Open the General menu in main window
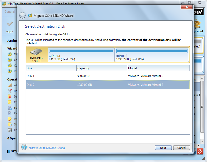The width and height of the screenshot is (207, 162). coord(9,12)
